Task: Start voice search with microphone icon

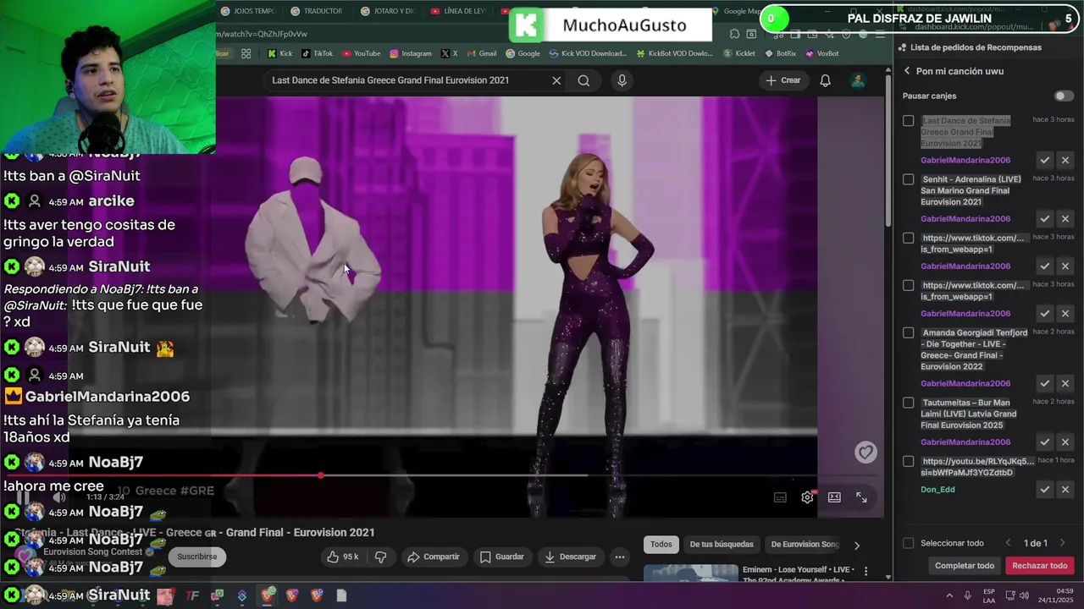Action: tap(622, 80)
